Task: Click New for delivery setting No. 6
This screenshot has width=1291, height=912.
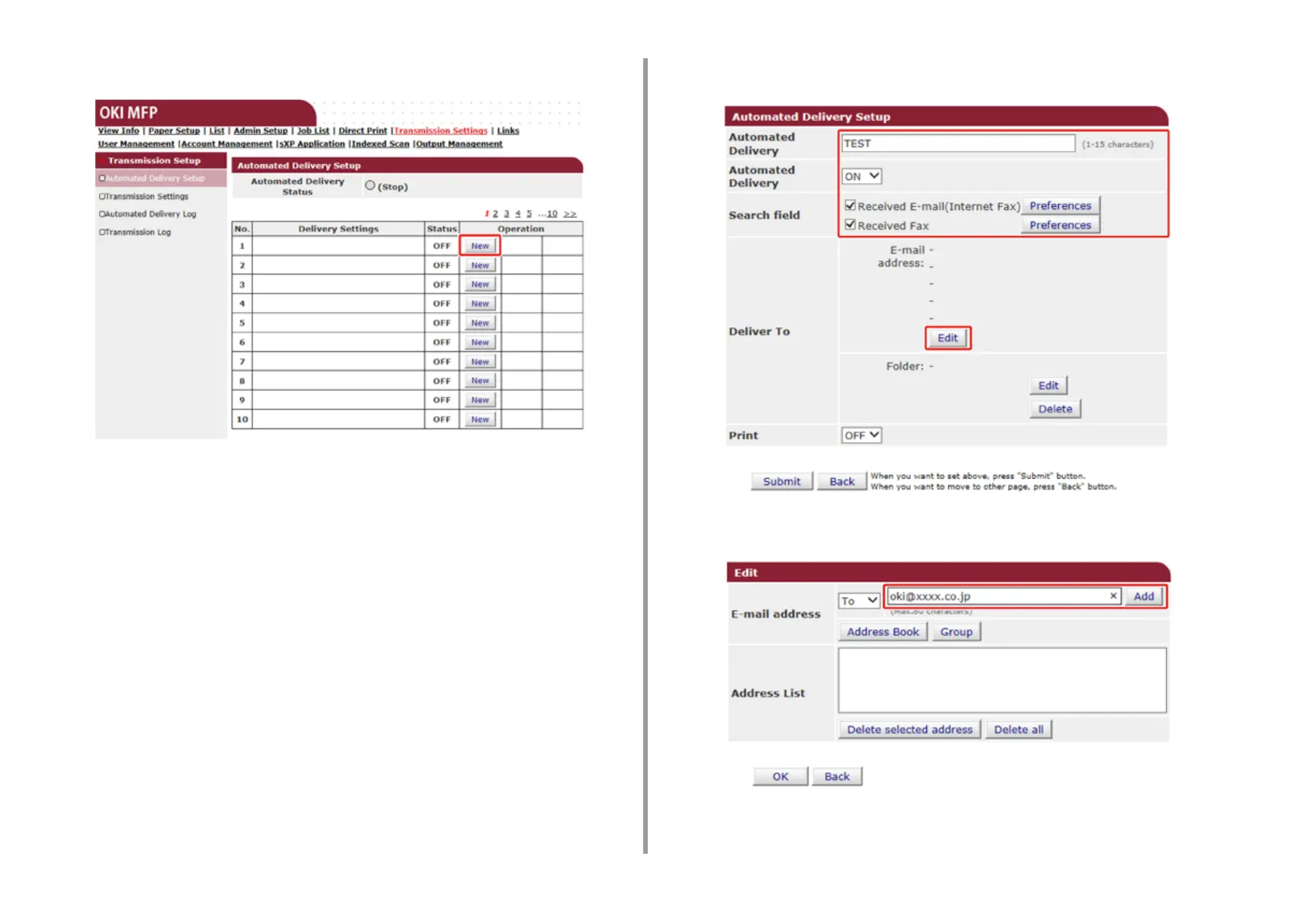Action: 480,343
